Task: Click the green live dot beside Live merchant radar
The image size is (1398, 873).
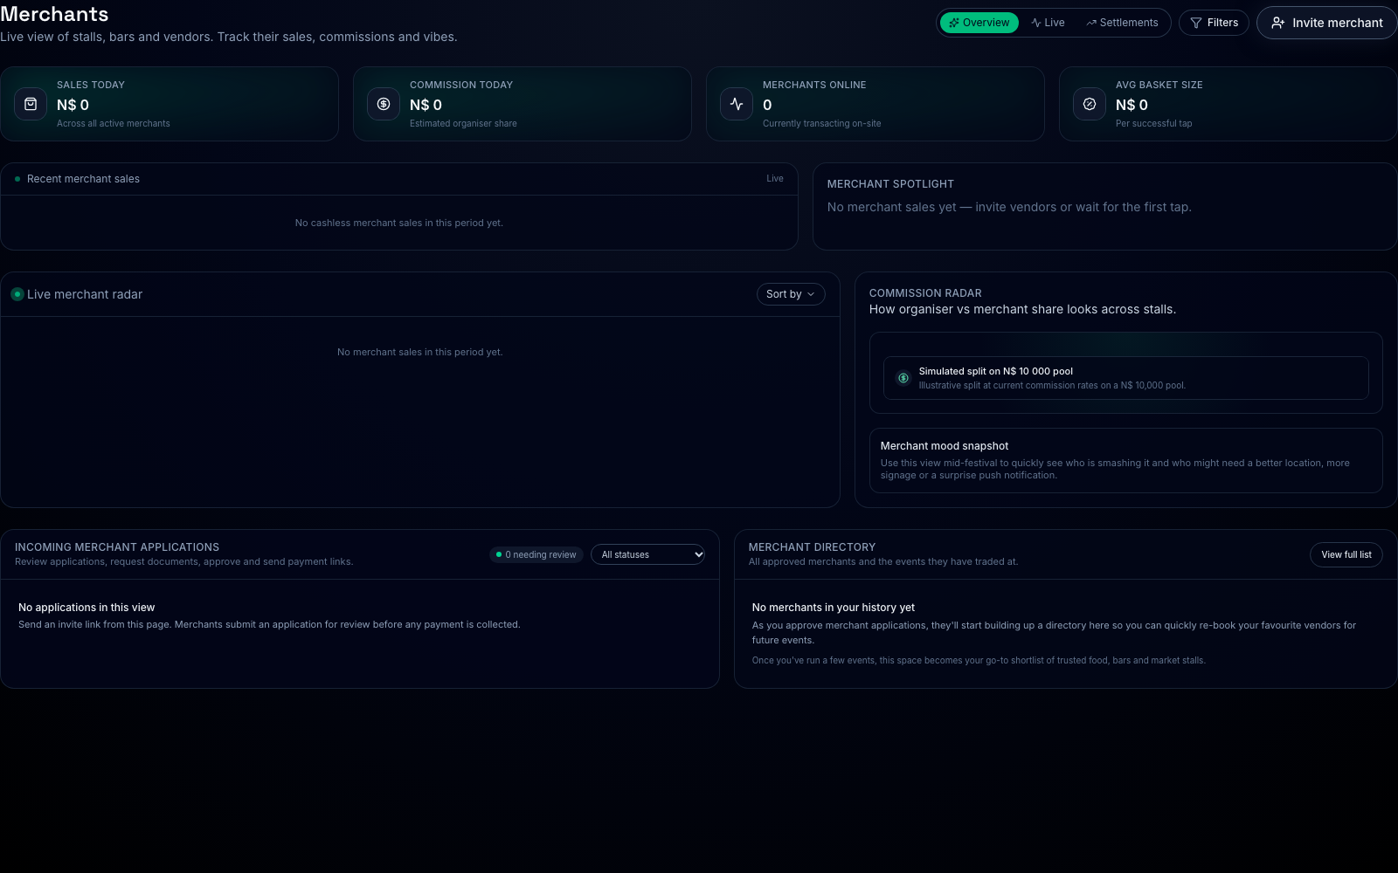Action: tap(17, 294)
